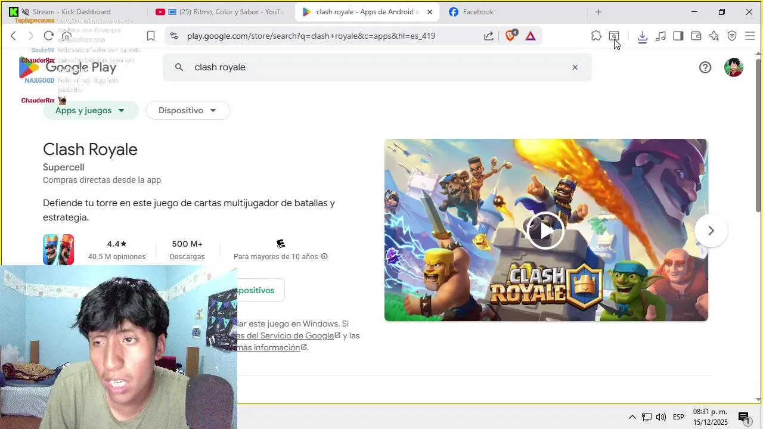Open Brave Wallet icon
This screenshot has height=429, width=763.
(696, 36)
